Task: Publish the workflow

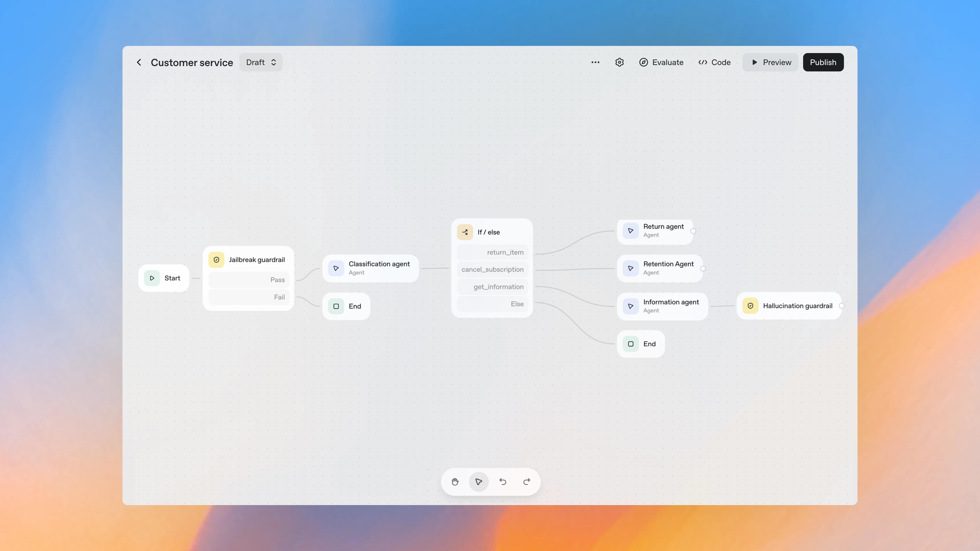Action: (x=823, y=62)
